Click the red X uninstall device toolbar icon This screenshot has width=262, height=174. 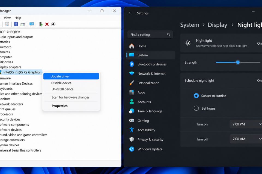(x=47, y=24)
